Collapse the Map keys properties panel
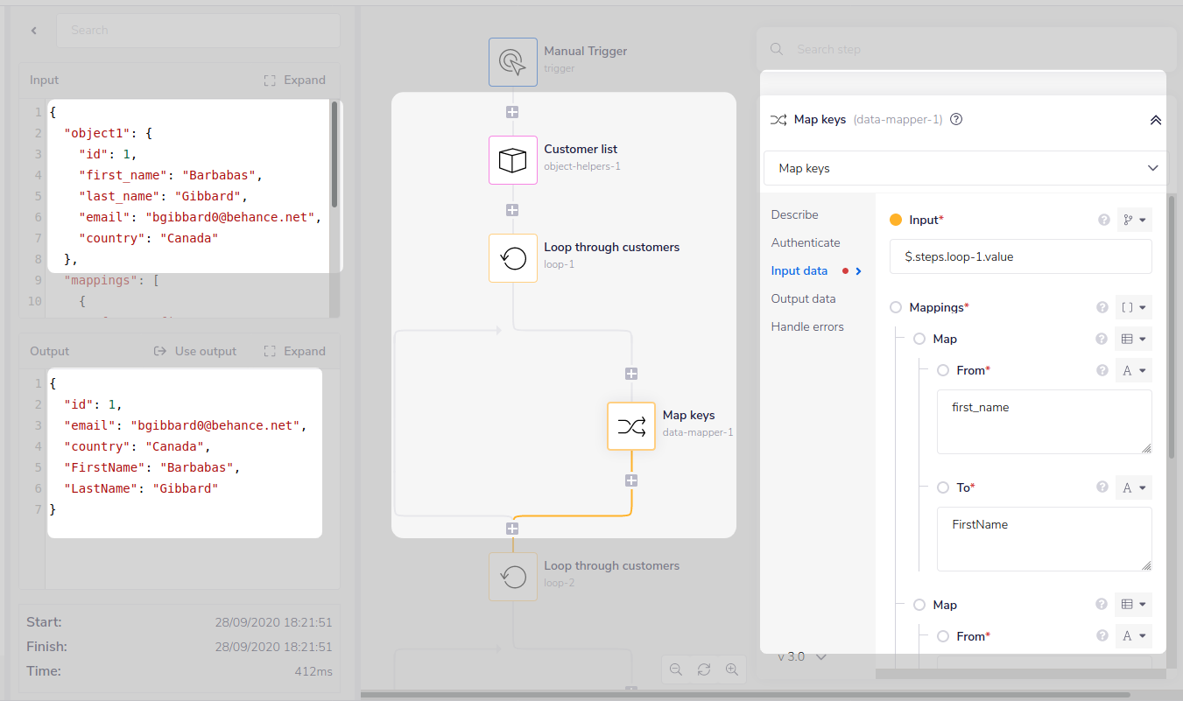1183x701 pixels. point(1155,120)
